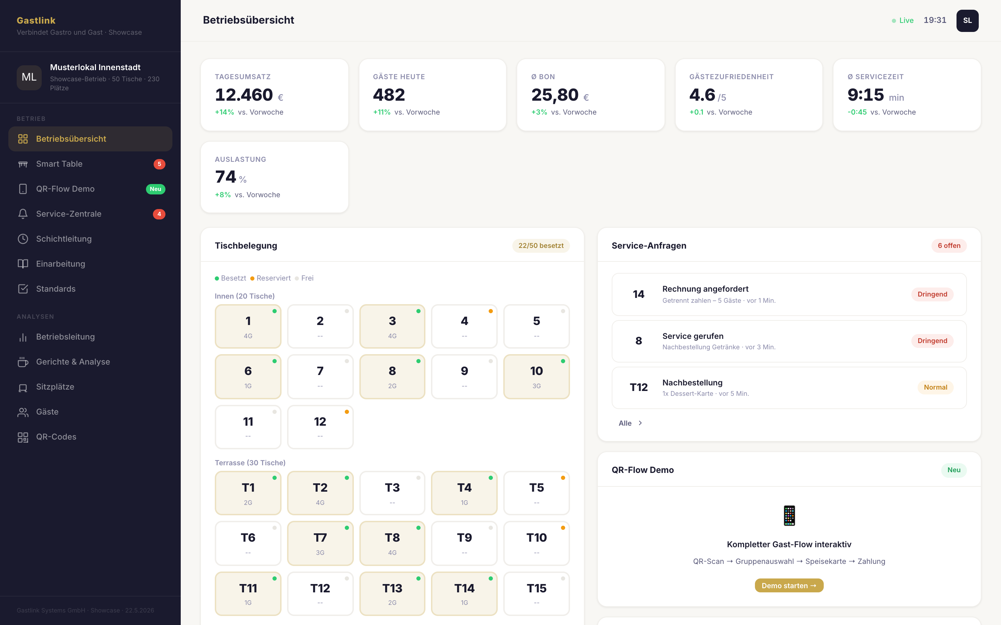The height and width of the screenshot is (625, 1001).
Task: Open Smart Table menu item
Action: (90, 164)
